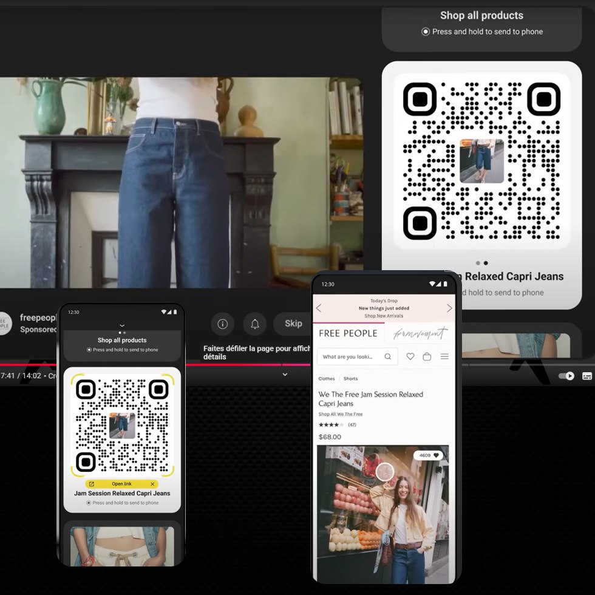Image resolution: width=595 pixels, height=595 pixels.
Task: Open the wishlist heart icon
Action: point(410,356)
